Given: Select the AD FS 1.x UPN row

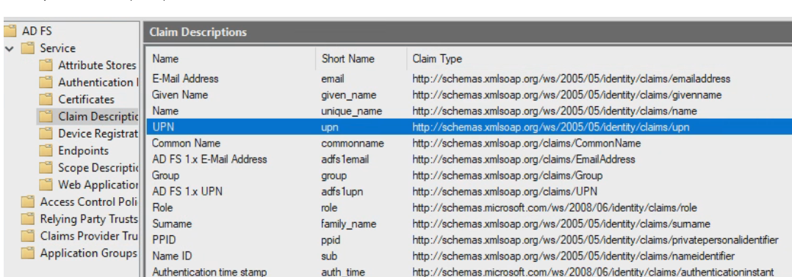Looking at the screenshot, I should [x=469, y=191].
